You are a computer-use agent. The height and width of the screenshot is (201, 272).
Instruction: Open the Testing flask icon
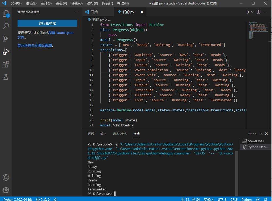point(6,77)
